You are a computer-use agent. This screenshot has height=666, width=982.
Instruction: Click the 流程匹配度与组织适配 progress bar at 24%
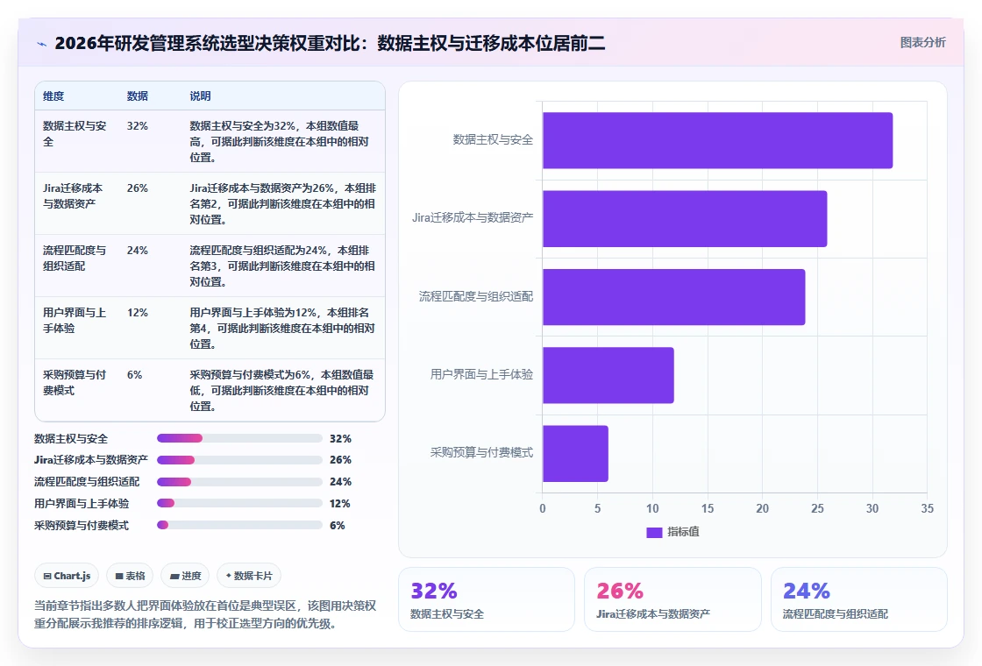coord(239,482)
